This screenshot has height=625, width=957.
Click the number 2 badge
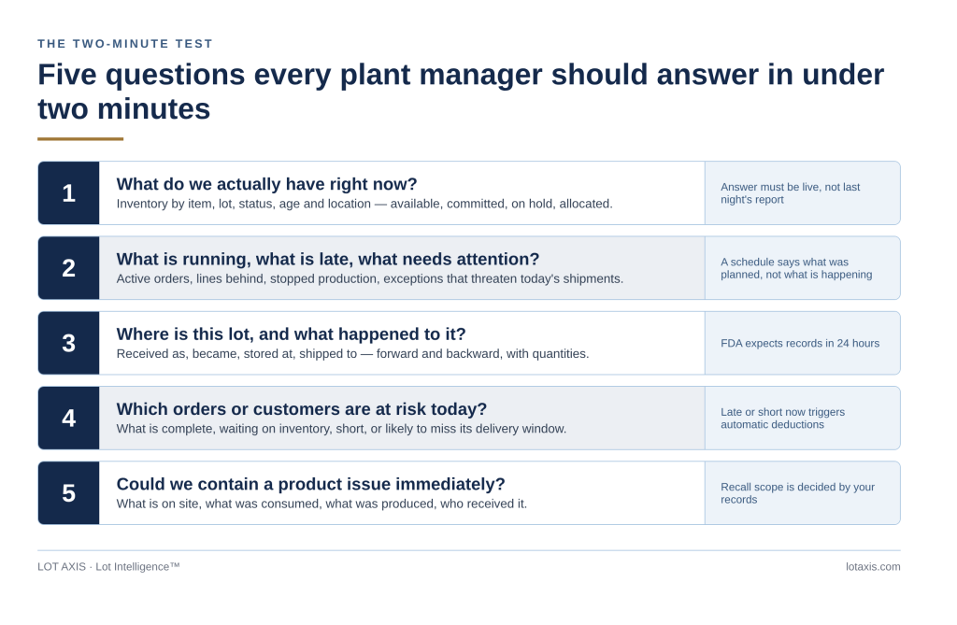[68, 268]
